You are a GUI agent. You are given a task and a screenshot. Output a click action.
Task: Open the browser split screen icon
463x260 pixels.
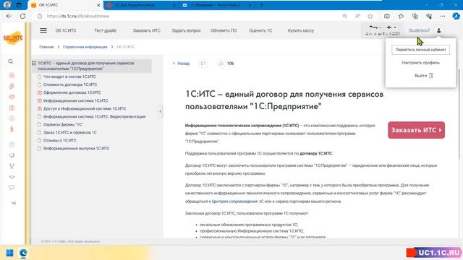[386, 16]
